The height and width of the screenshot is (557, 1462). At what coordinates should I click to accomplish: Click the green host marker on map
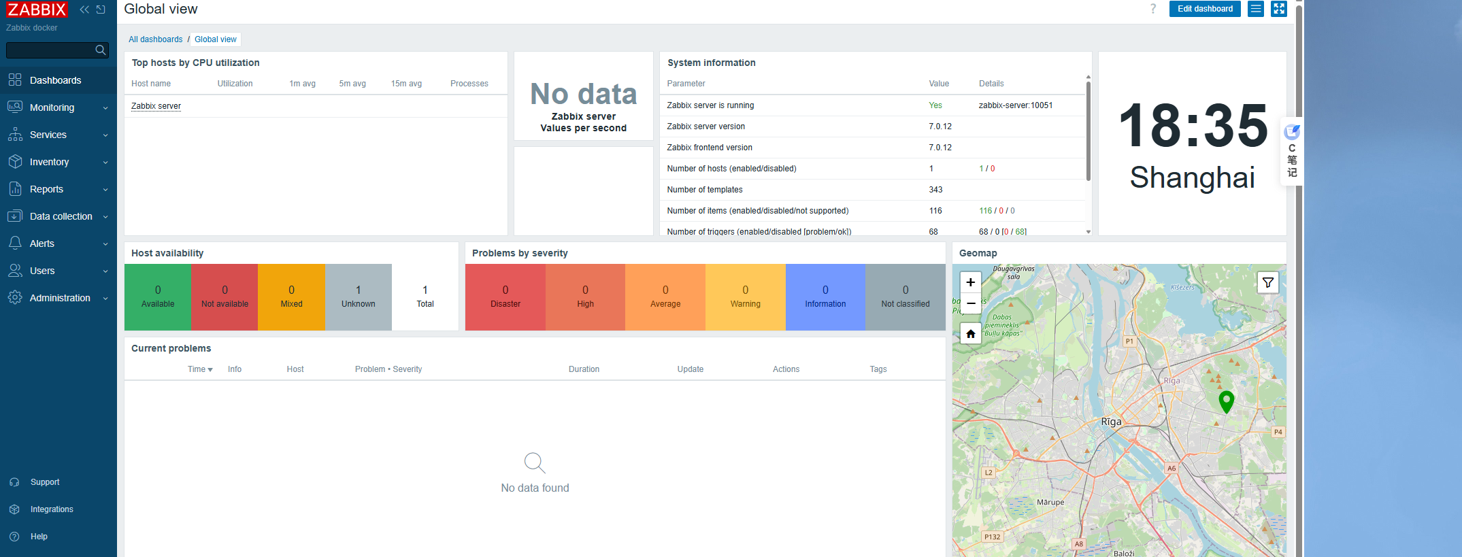[x=1226, y=401]
